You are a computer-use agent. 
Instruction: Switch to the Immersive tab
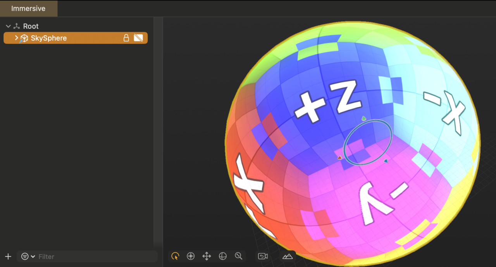(28, 9)
